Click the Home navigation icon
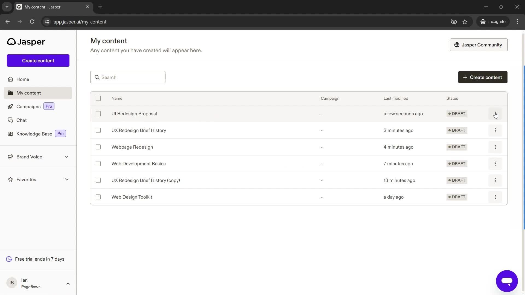This screenshot has height=295, width=525. point(10,79)
